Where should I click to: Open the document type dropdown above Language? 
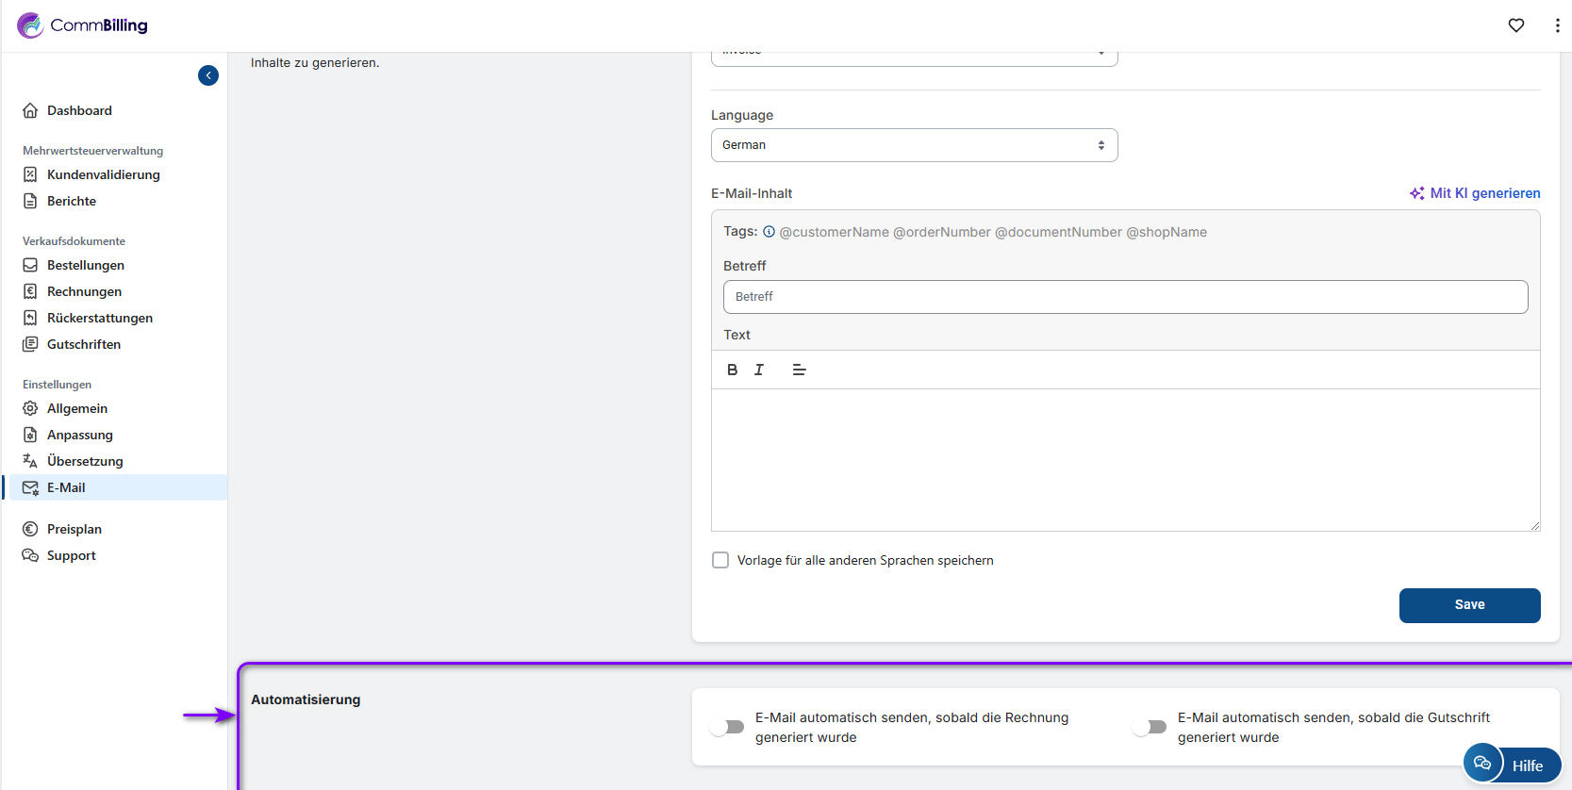[914, 57]
